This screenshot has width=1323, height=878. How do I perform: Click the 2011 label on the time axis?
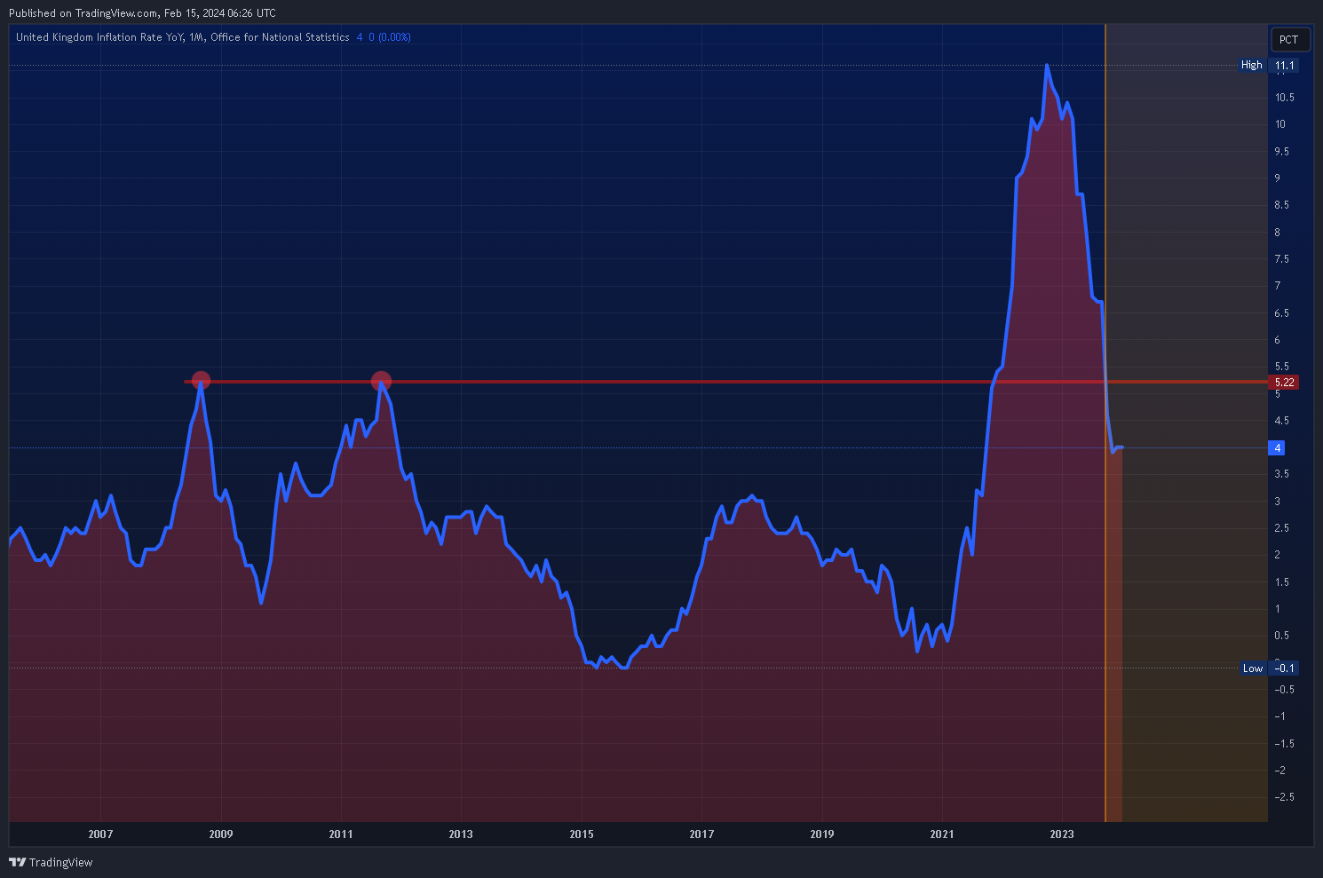[x=341, y=834]
